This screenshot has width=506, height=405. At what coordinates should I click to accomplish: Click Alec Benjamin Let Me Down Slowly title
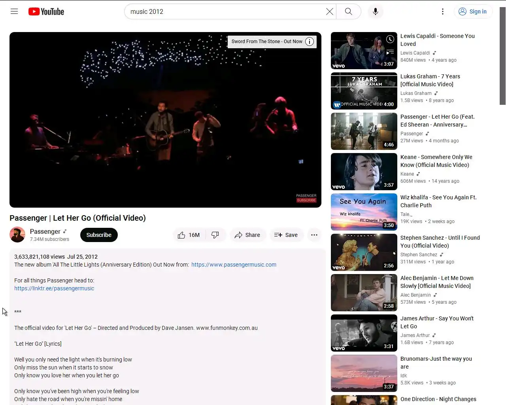(x=437, y=282)
